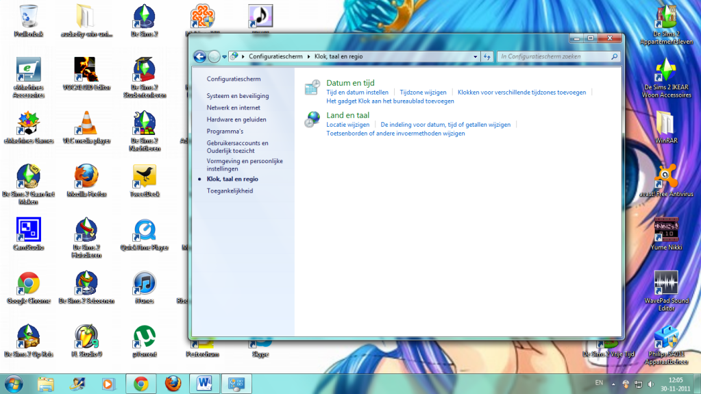Screen dimensions: 701x394
Task: Open the Tijdzone wijzigen link
Action: [423, 92]
